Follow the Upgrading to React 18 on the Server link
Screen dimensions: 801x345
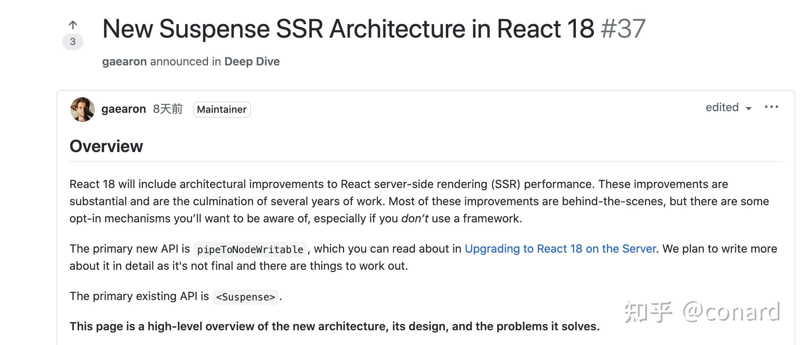560,249
